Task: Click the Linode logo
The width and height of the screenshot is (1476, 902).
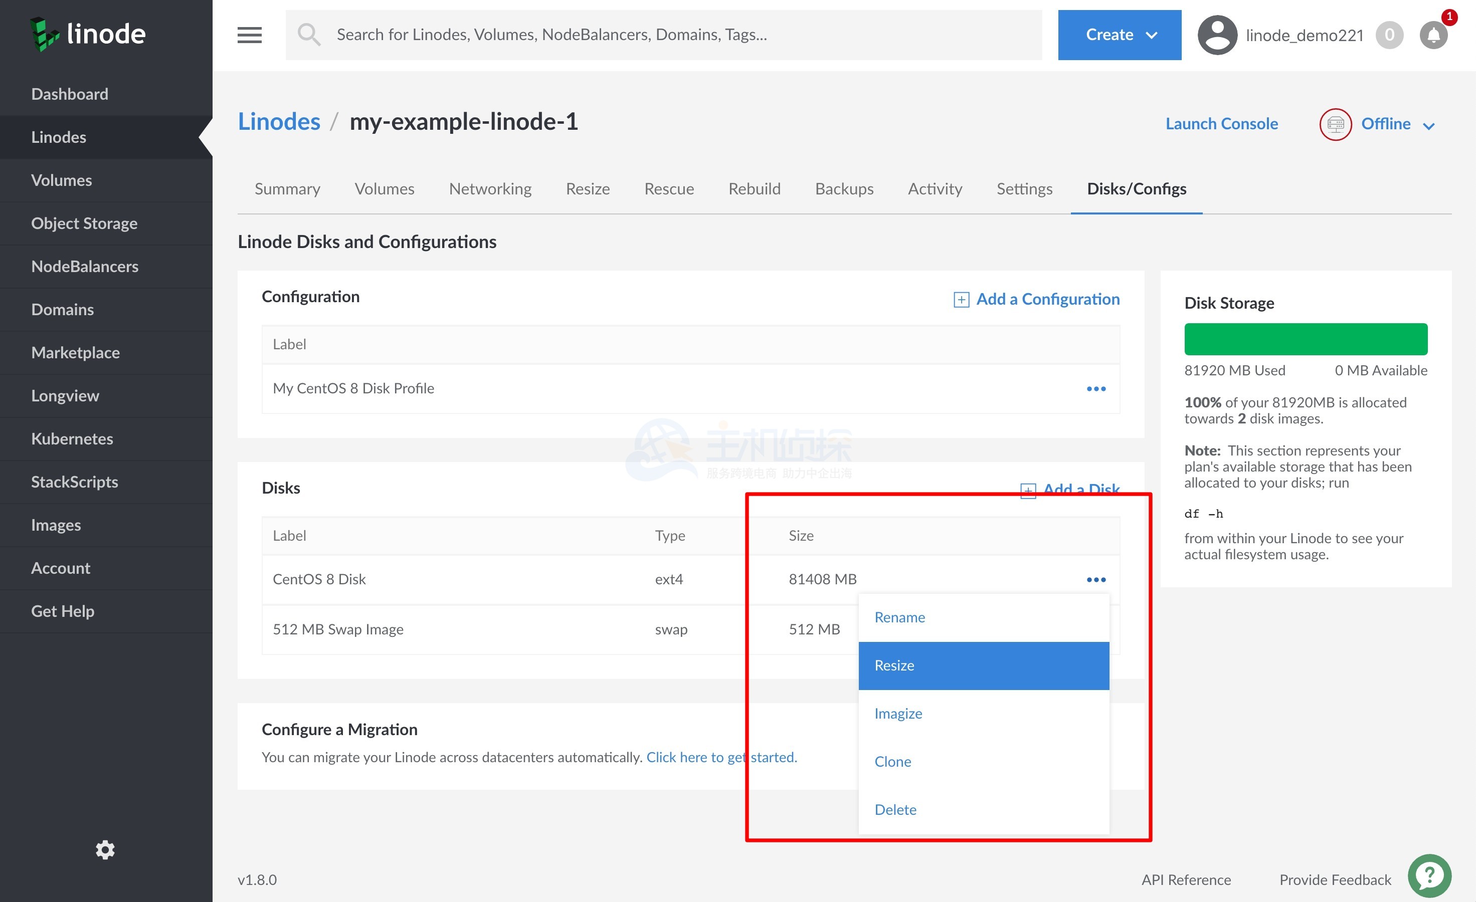Action: 87,34
